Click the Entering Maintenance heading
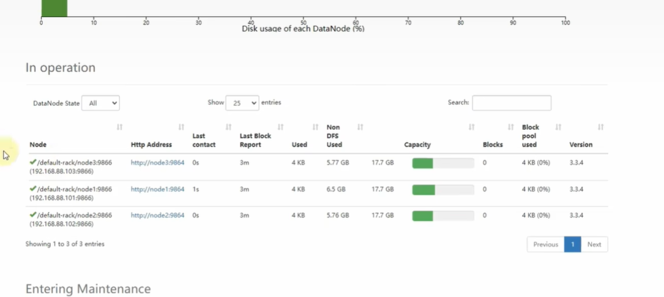The image size is (664, 297). point(88,289)
